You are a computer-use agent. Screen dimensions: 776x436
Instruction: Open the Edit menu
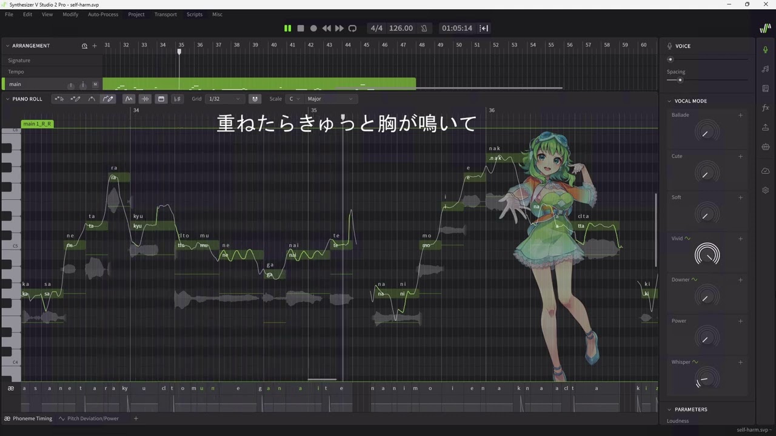27,15
